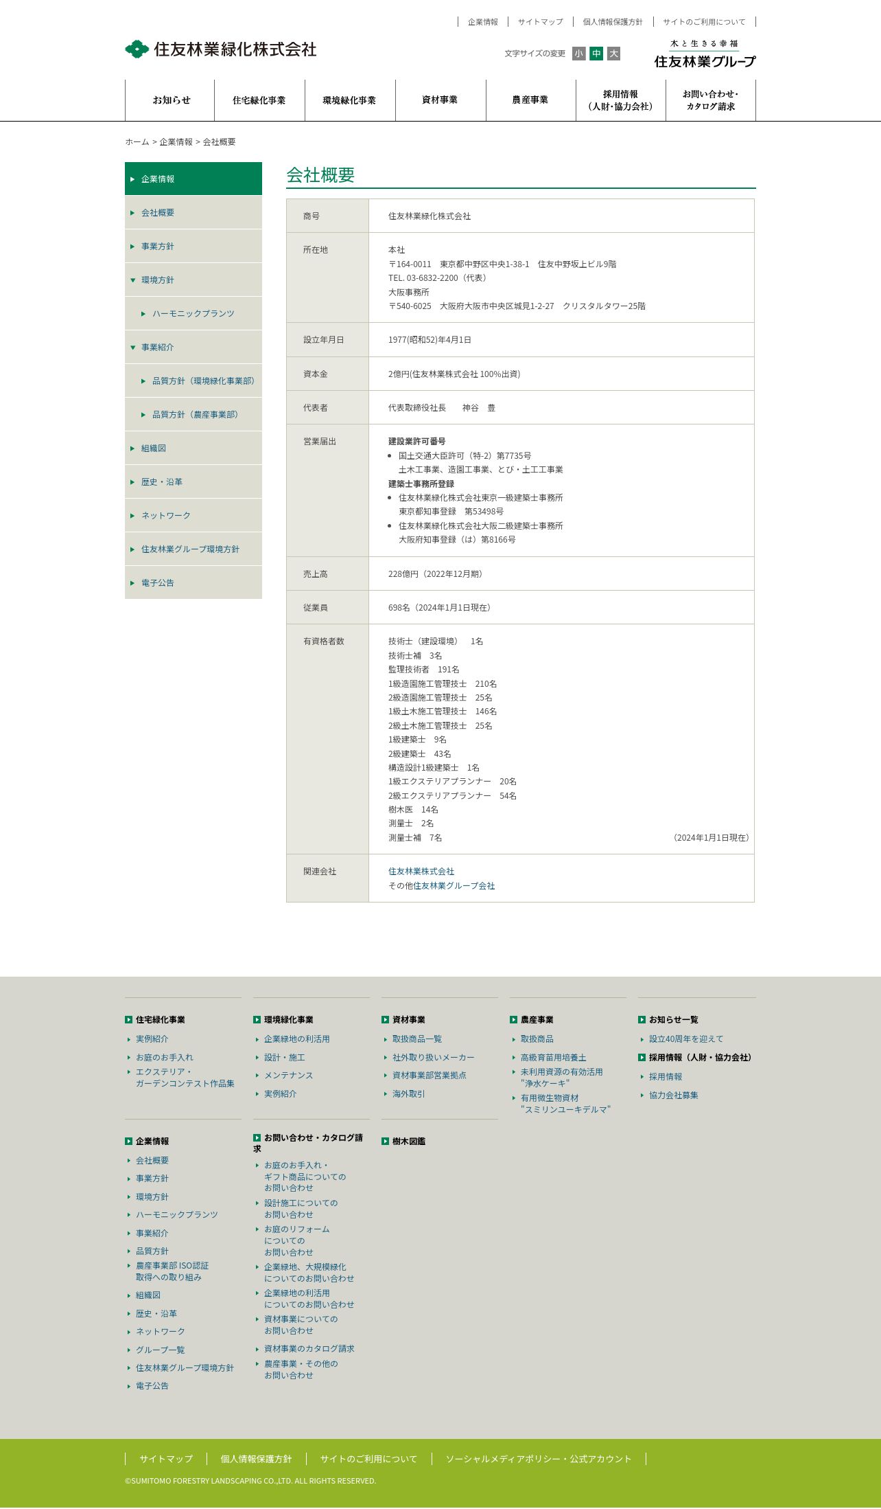Collapse the 環境方針 sidebar section
The height and width of the screenshot is (1509, 881).
pyautogui.click(x=193, y=280)
